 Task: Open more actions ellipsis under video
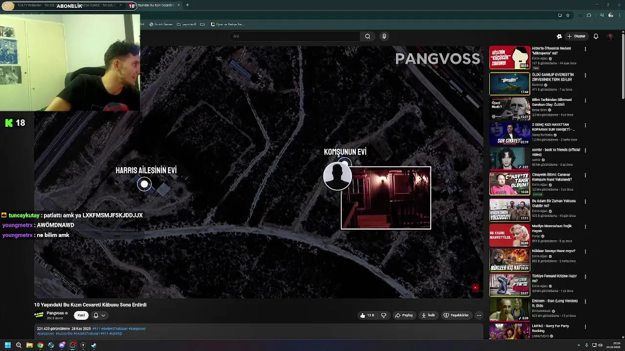pyautogui.click(x=479, y=315)
